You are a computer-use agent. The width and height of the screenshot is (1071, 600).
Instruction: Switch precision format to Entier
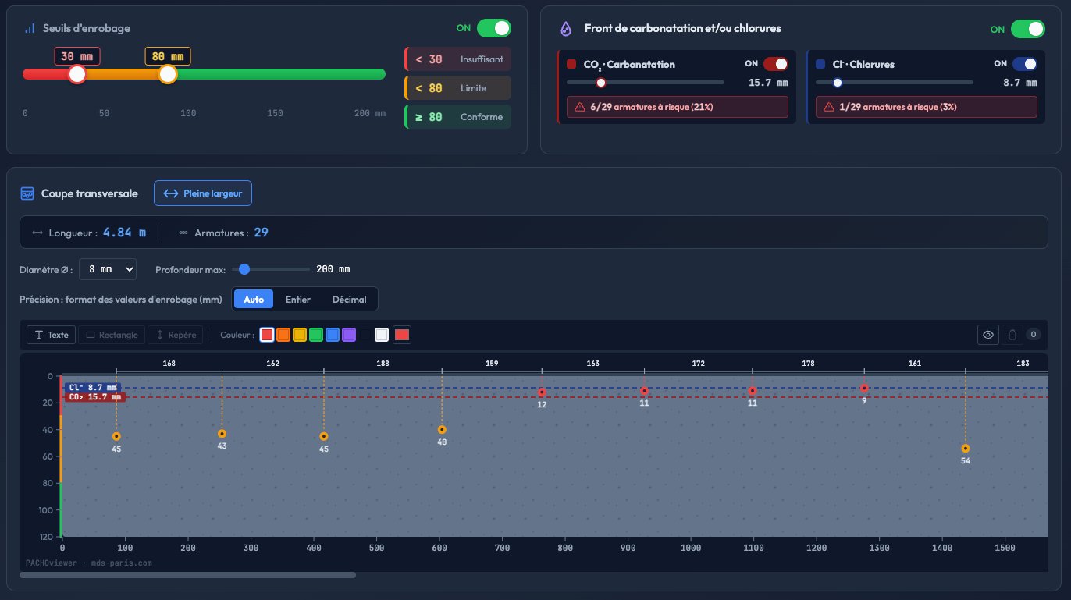297,300
